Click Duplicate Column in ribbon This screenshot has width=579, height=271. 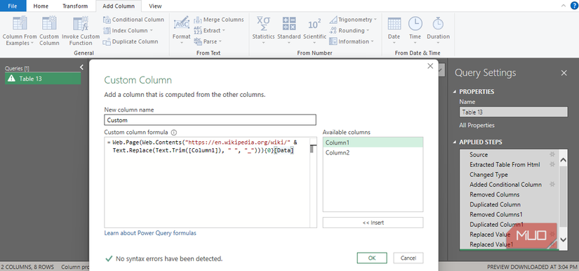coord(131,41)
